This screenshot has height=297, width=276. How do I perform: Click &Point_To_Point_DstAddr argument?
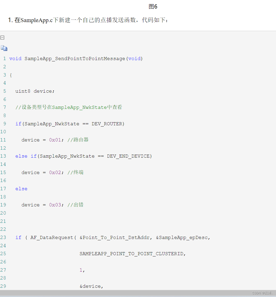[x=115, y=237]
